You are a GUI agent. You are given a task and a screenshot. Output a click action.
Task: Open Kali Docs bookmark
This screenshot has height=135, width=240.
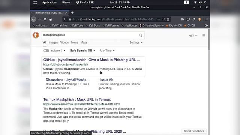tap(93, 25)
